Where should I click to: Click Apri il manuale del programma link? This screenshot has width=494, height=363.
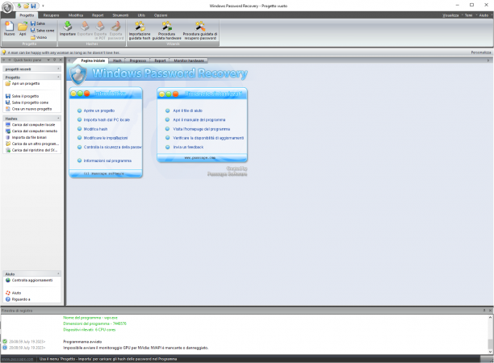coord(199,120)
